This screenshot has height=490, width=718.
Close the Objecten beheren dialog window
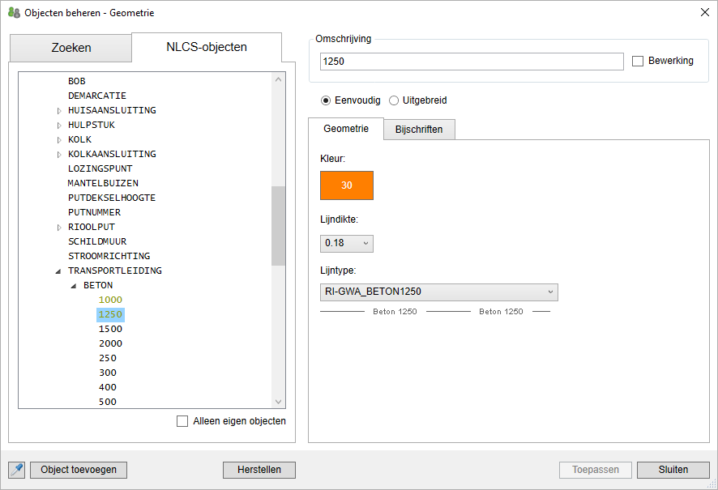point(703,13)
